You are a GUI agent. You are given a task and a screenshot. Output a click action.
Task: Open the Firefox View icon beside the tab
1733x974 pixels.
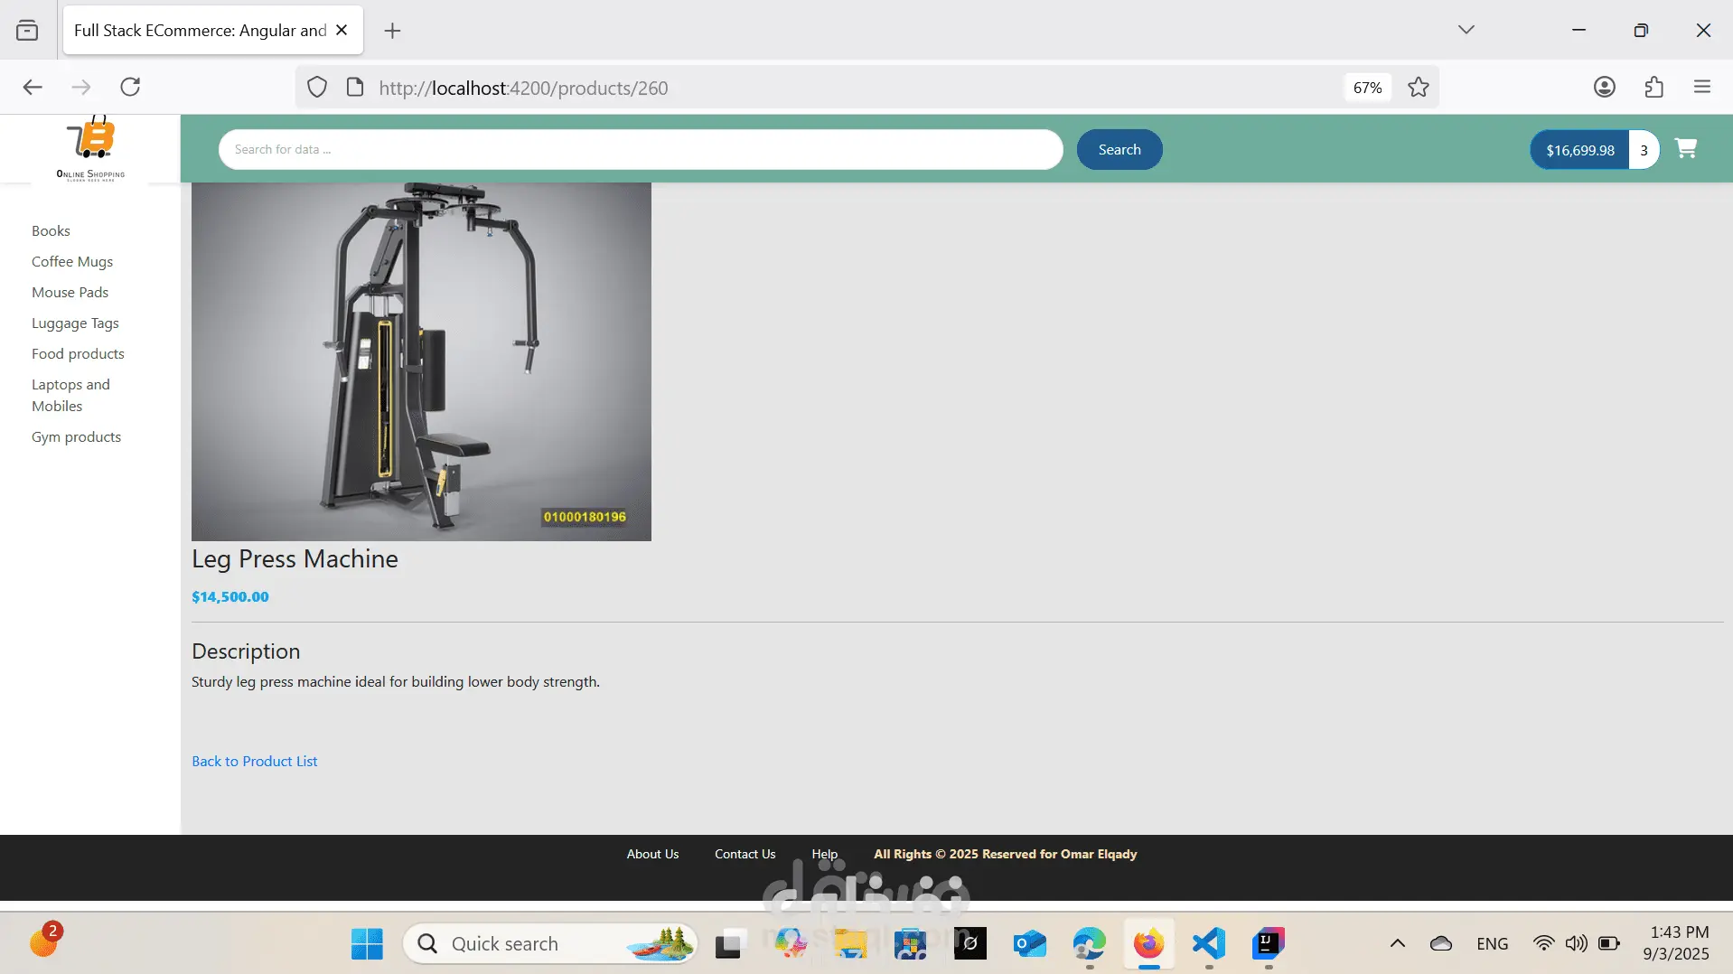tap(27, 31)
